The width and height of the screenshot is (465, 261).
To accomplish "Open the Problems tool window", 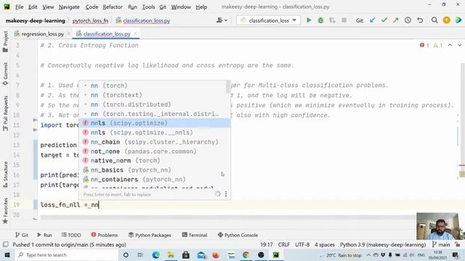I will 105,235.
